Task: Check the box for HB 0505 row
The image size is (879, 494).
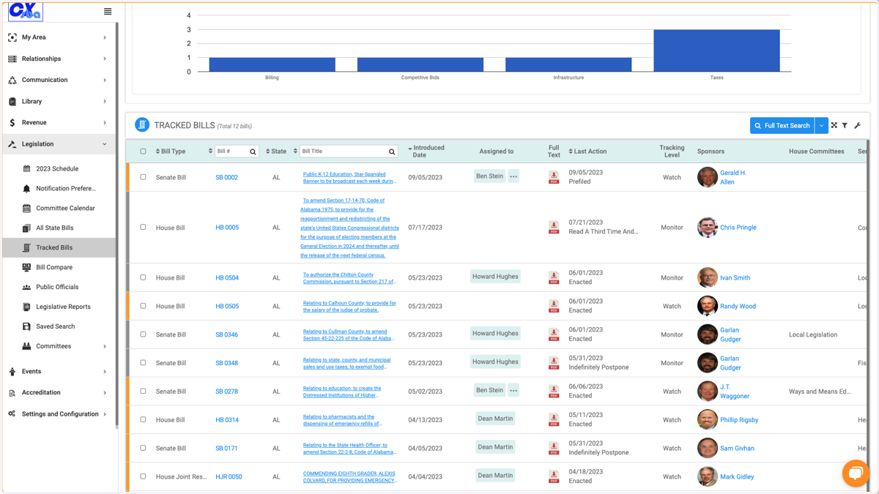Action: 143,306
